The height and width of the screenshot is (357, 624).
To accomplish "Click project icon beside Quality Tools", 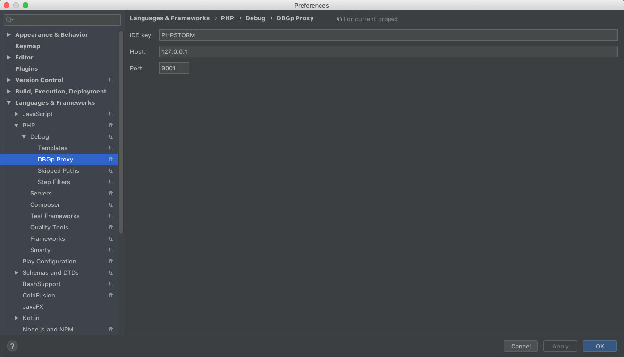I will pos(111,228).
